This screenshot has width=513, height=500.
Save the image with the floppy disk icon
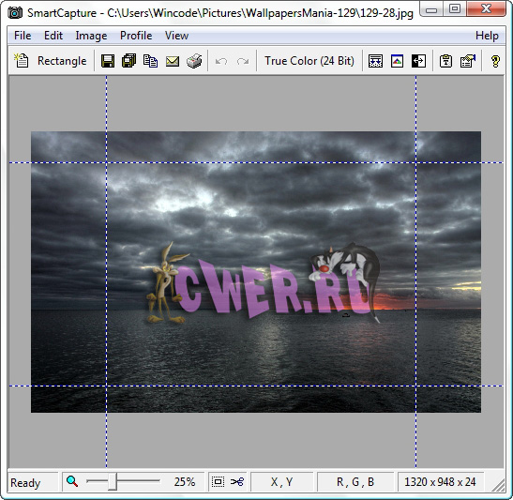[108, 61]
